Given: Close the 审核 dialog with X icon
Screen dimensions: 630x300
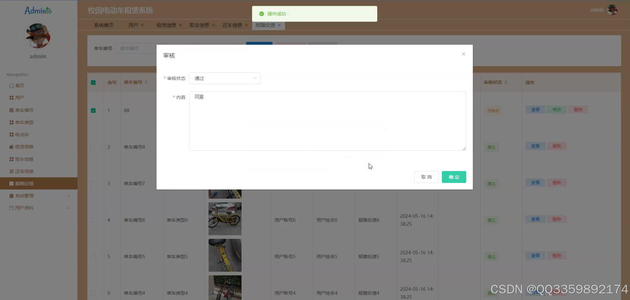Looking at the screenshot, I should pyautogui.click(x=463, y=54).
